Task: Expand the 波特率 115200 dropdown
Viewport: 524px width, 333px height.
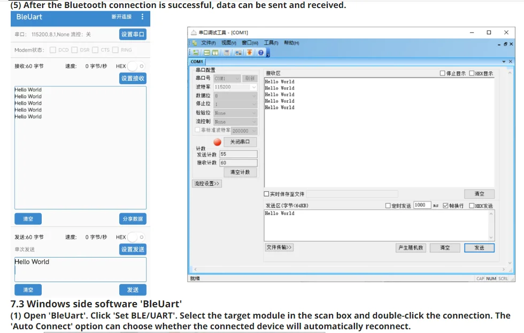Action: click(x=235, y=87)
